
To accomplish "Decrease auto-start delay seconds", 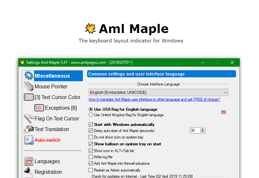I will 203,132.
